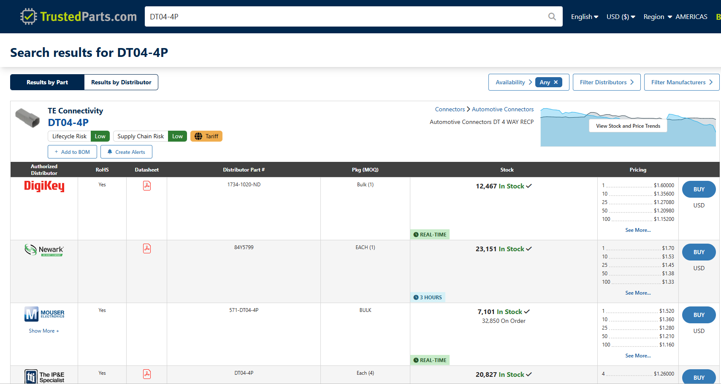The width and height of the screenshot is (721, 384).
Task: Click the Tariff globe badge
Action: point(206,136)
